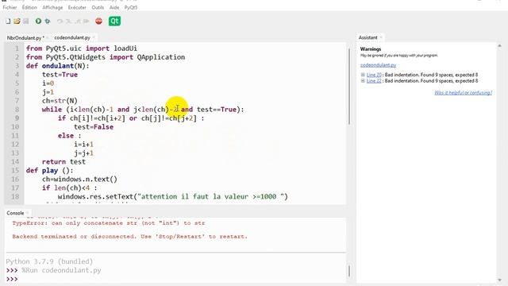Stop the backend with red Stop icon
This screenshot has height=286, width=508.
point(98,21)
